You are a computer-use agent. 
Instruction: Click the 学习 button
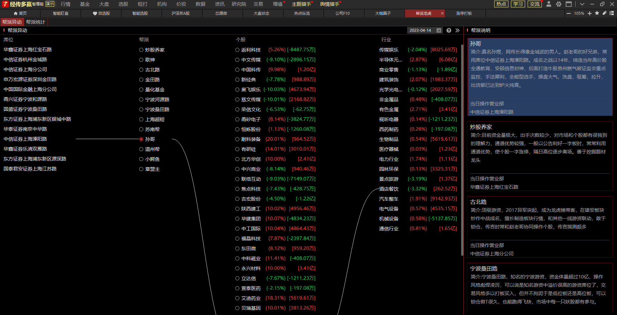(518, 4)
